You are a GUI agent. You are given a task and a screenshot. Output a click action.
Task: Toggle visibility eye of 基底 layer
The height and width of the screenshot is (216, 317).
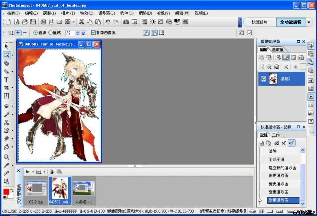263,79
